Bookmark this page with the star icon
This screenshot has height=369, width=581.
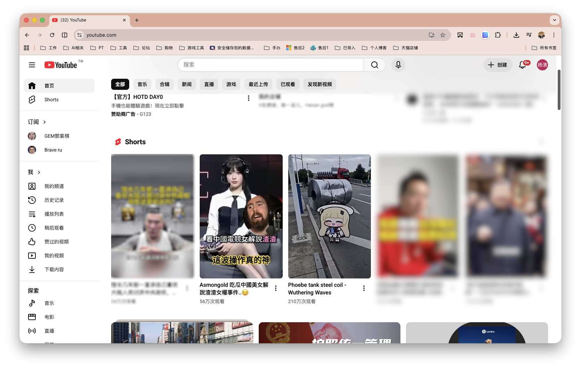(x=443, y=35)
